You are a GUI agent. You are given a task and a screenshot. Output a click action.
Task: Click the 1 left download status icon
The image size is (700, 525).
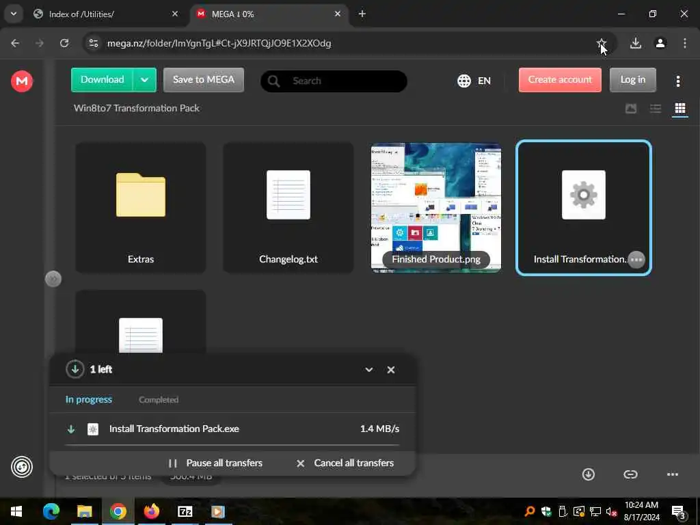click(75, 369)
